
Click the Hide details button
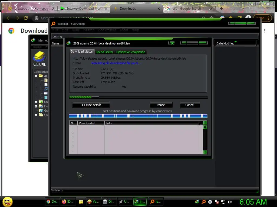91,105
